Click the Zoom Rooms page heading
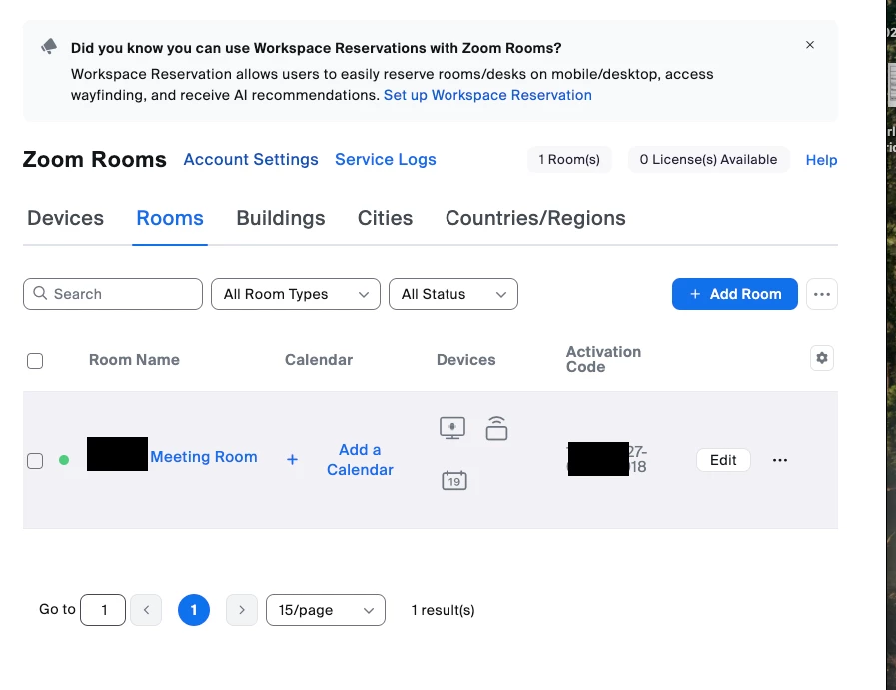 click(94, 160)
